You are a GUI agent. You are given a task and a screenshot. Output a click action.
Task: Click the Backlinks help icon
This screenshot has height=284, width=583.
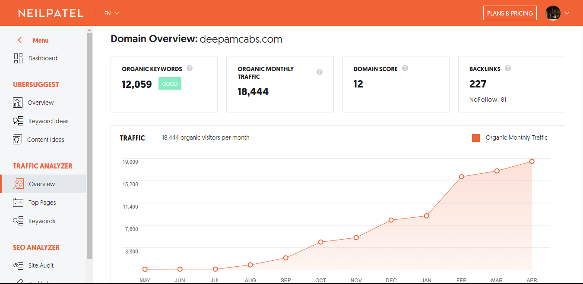click(508, 68)
